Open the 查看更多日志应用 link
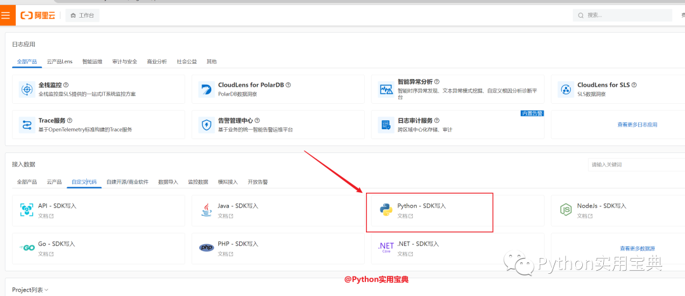685x296 pixels. (637, 125)
